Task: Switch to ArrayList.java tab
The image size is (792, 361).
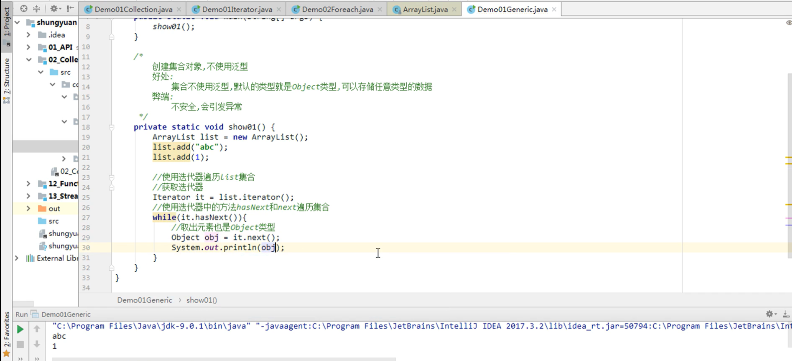Action: tap(425, 9)
